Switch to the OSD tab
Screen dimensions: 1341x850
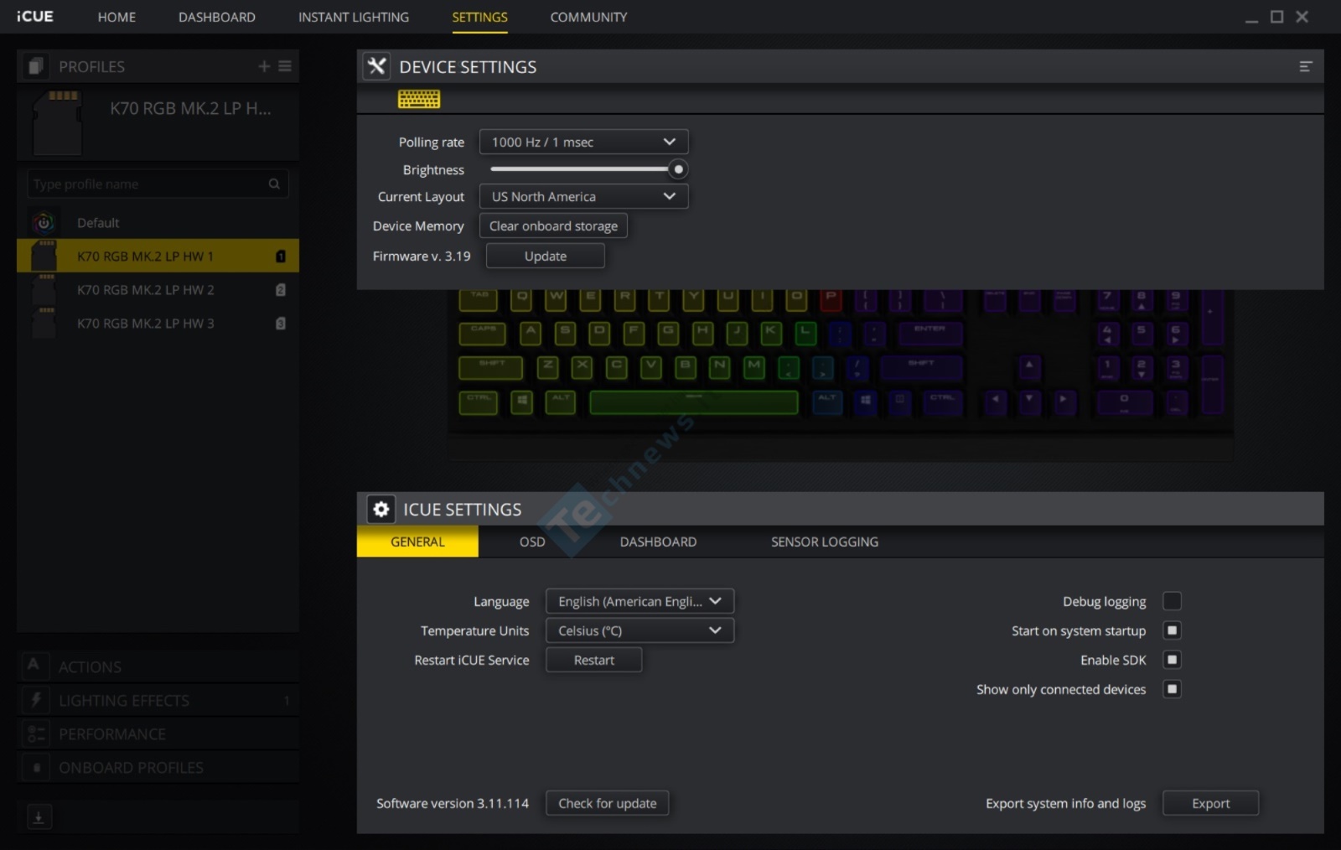click(x=532, y=542)
